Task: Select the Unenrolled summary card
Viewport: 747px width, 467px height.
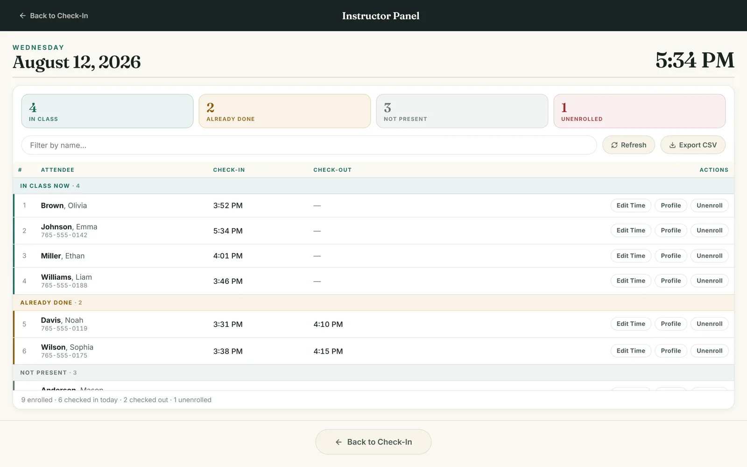Action: click(640, 111)
